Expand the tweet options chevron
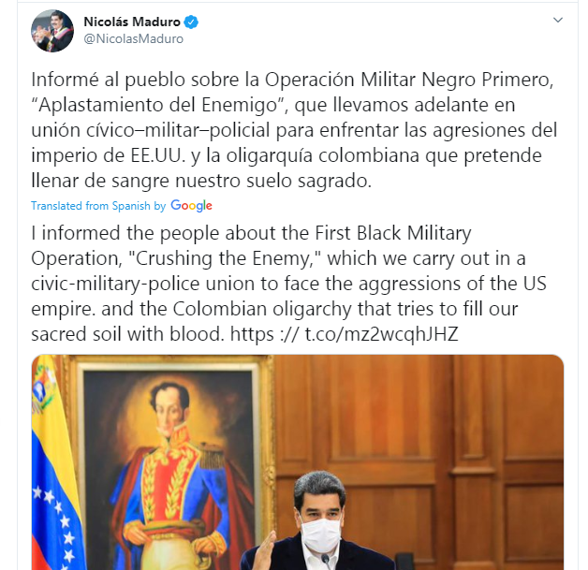The height and width of the screenshot is (570, 588). coord(558,20)
